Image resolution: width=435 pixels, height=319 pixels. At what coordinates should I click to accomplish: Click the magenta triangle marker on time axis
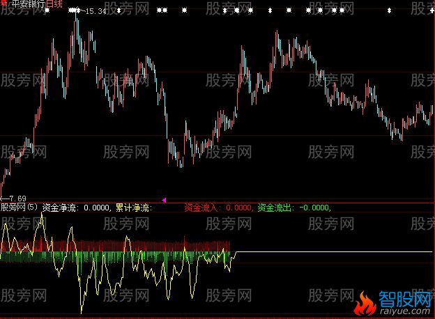[x=165, y=200]
